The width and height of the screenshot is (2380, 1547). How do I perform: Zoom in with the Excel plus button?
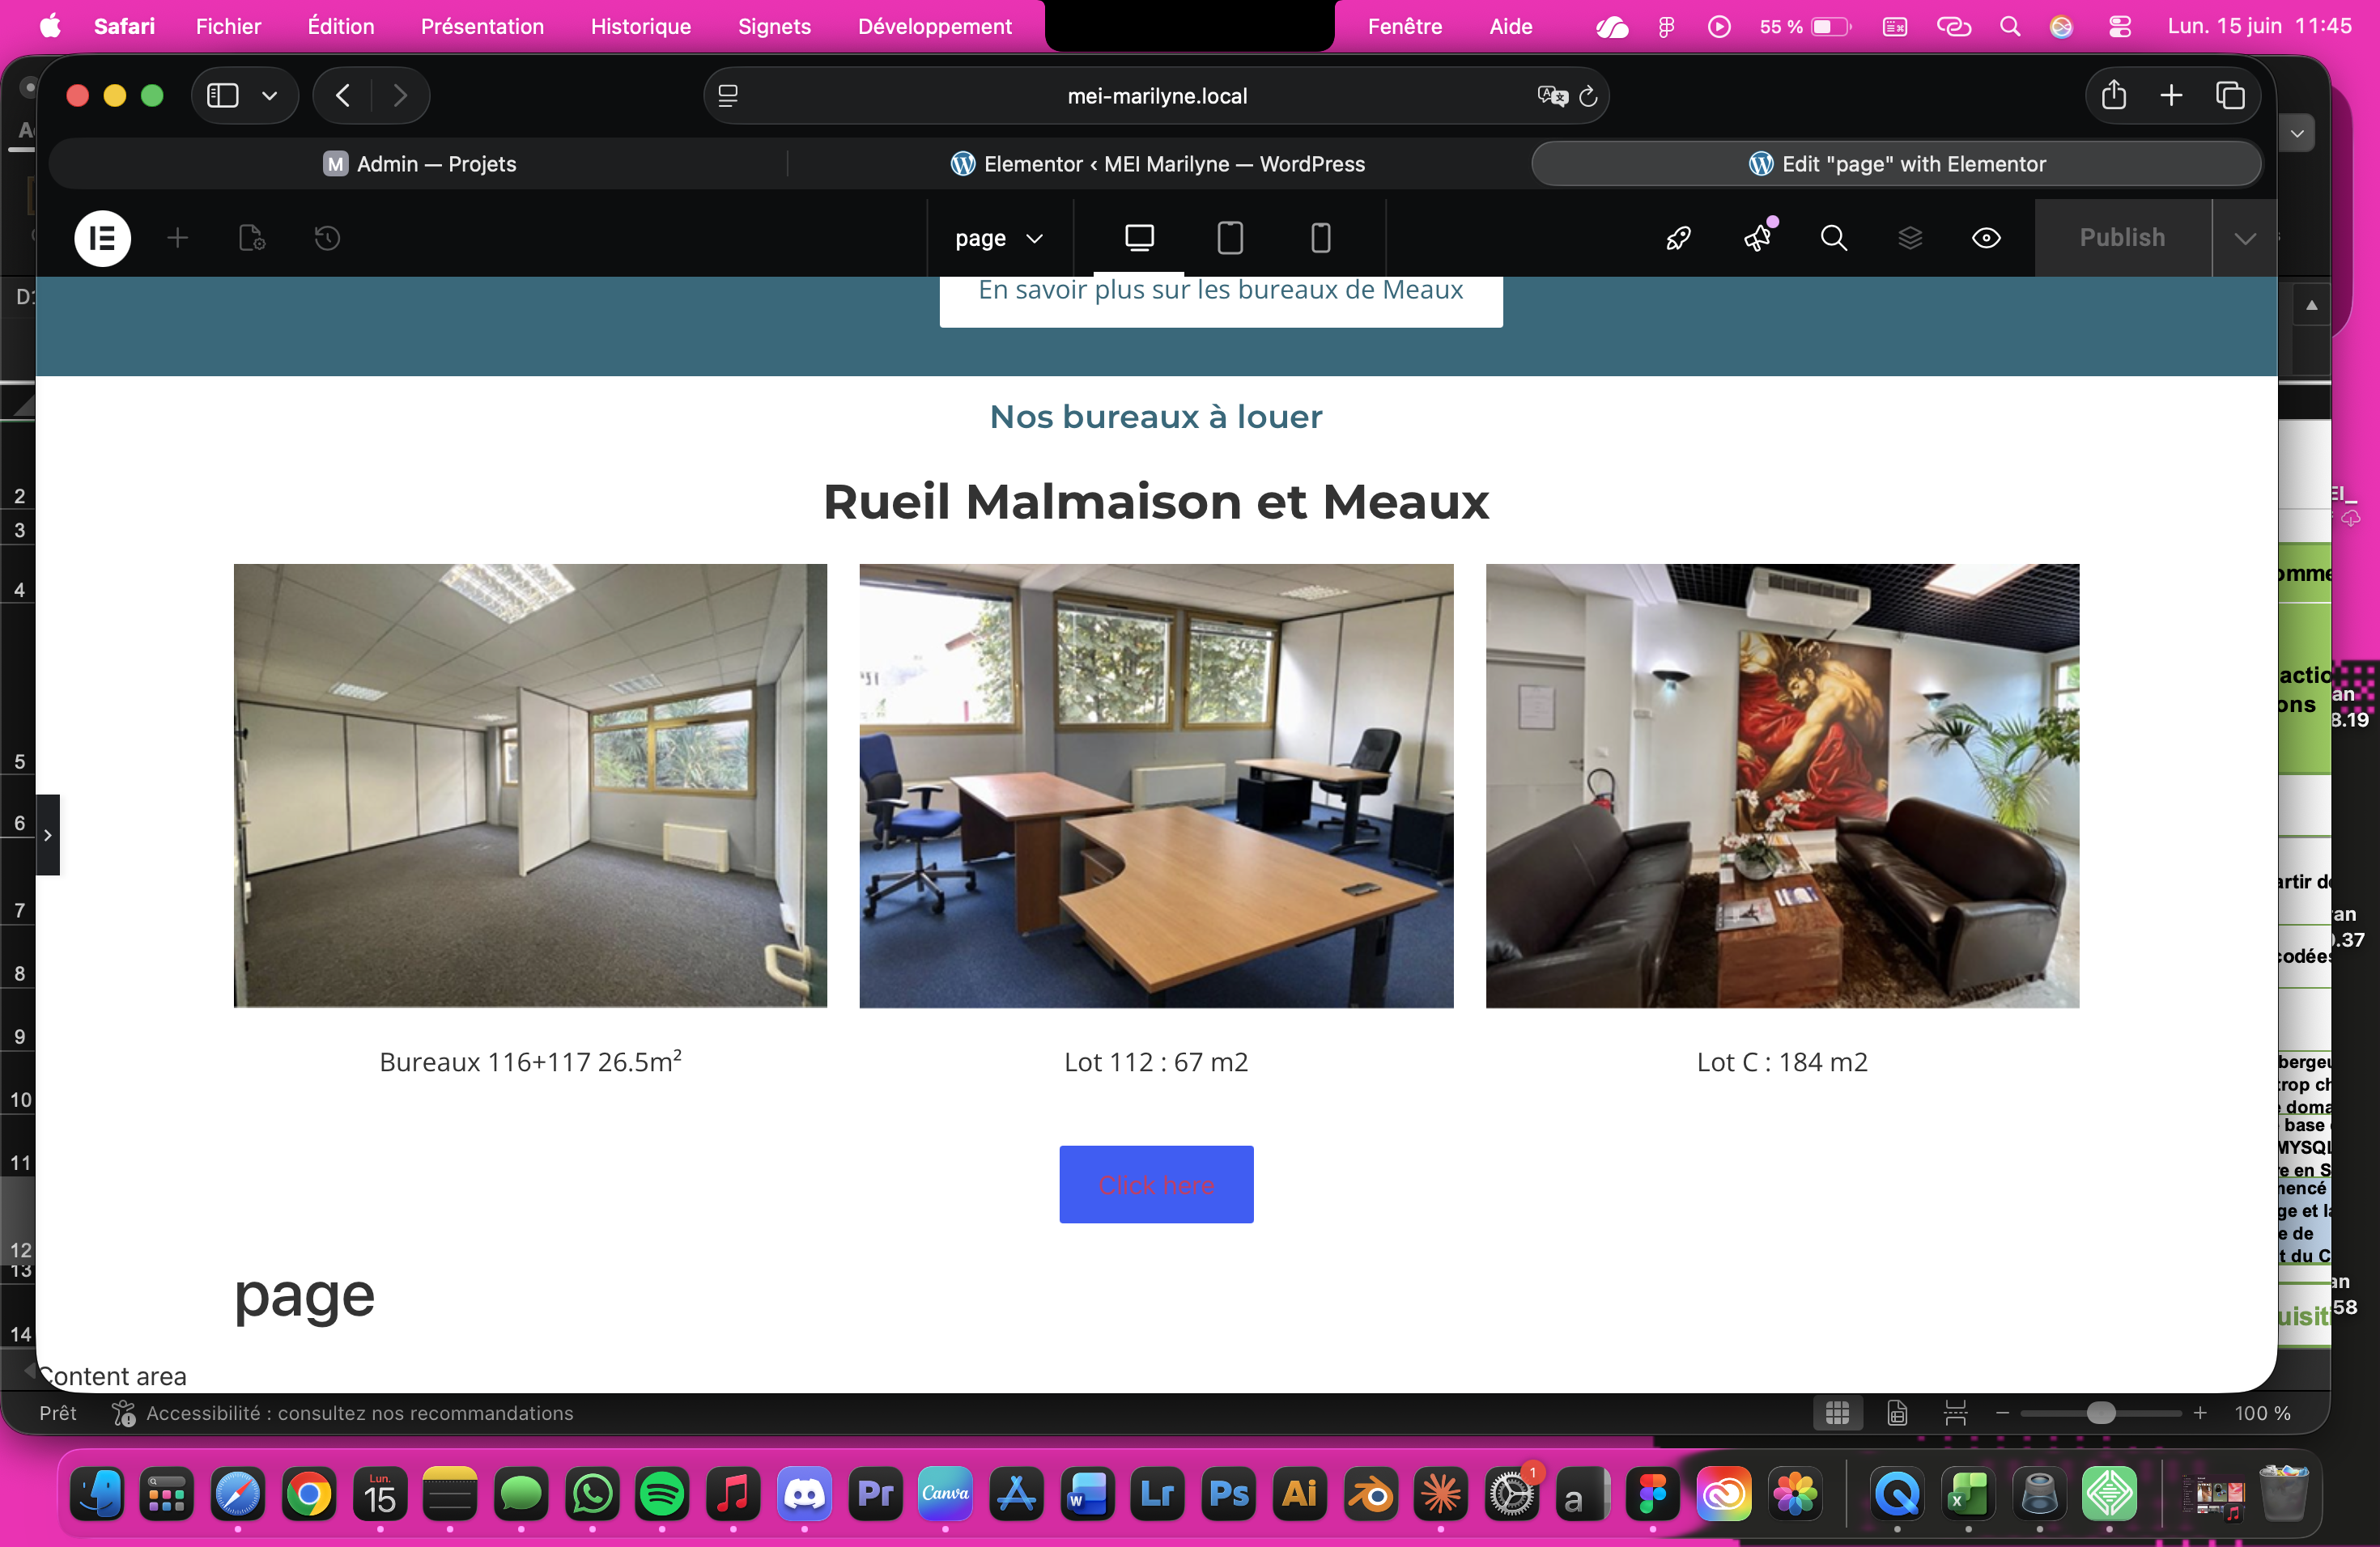[2200, 1413]
